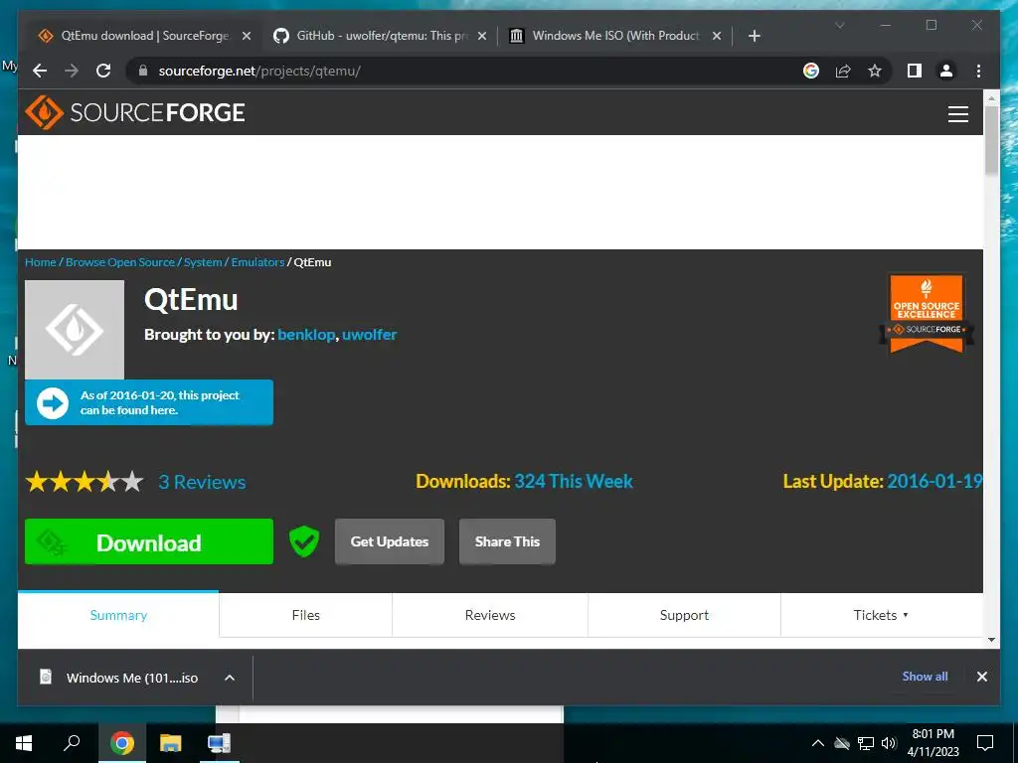
Task: Open Chrome's three-dot menu
Action: point(978,71)
